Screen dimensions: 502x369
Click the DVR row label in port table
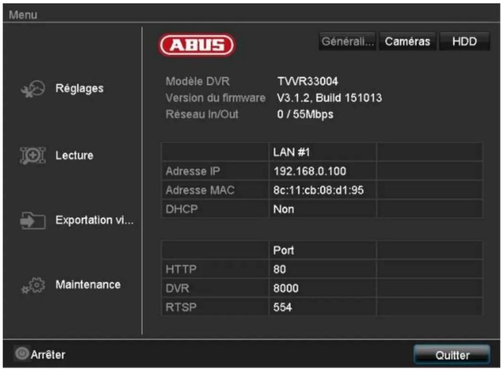(177, 288)
